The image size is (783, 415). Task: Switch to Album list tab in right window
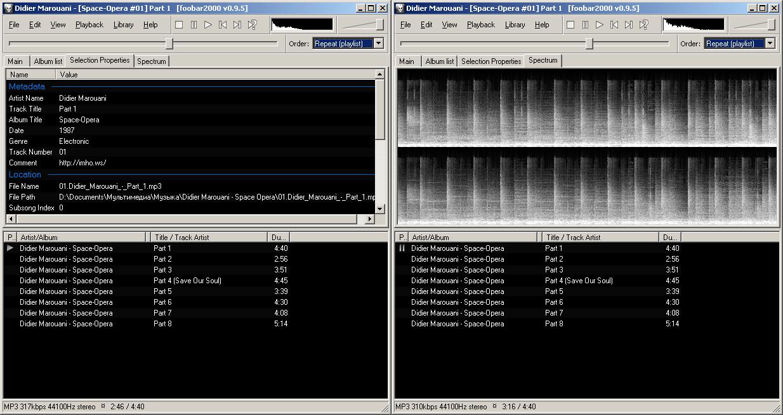[x=440, y=61]
